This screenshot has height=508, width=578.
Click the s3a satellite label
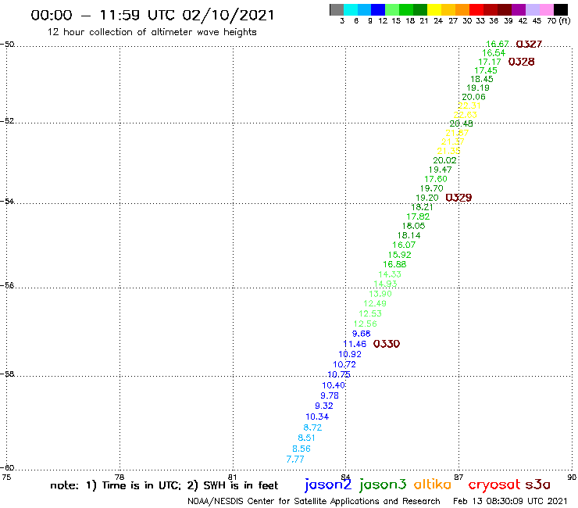[x=538, y=485]
